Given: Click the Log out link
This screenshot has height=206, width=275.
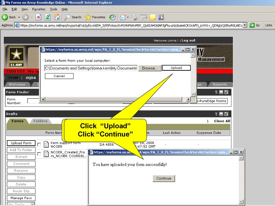Looking at the screenshot, I should coord(188,40).
